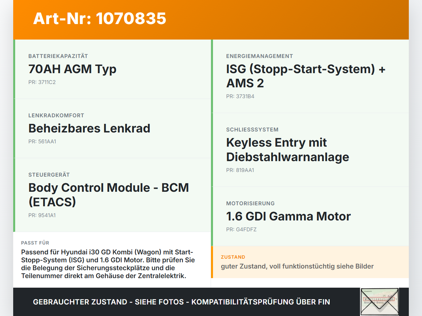The height and width of the screenshot is (316, 422).
Task: Click the MOTORISIERUNG label
Action: point(250,203)
